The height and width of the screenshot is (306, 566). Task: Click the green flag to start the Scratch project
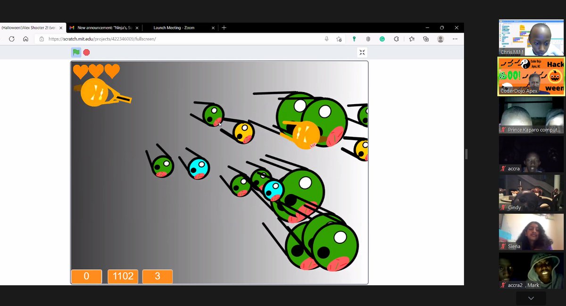pos(76,52)
